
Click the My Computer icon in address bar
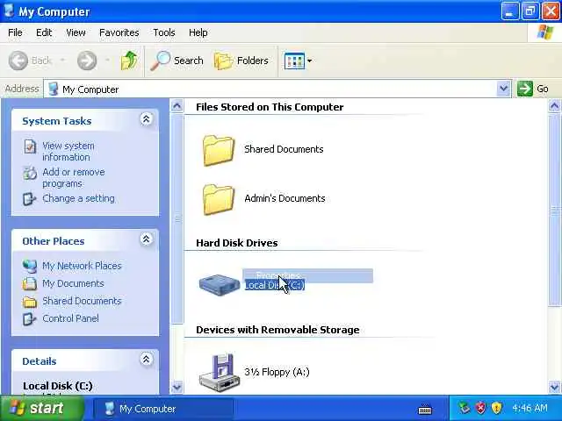[x=53, y=89]
